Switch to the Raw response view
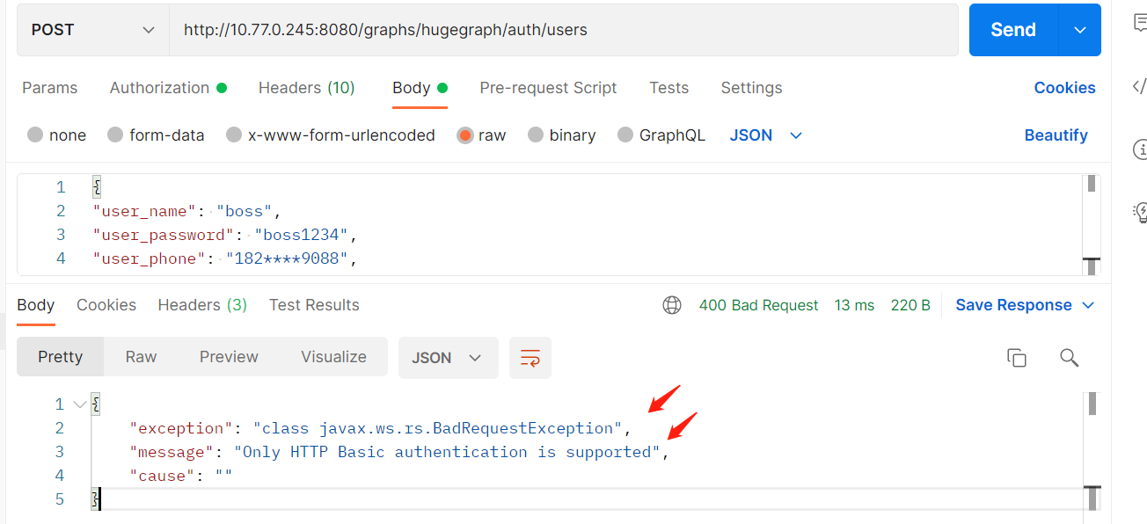 pos(141,356)
